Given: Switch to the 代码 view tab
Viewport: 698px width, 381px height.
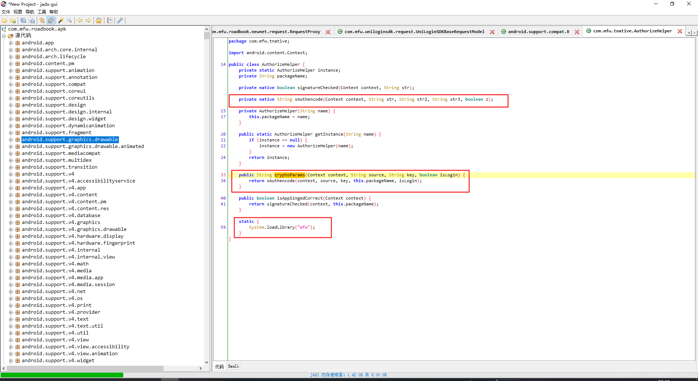Looking at the screenshot, I should click(220, 366).
